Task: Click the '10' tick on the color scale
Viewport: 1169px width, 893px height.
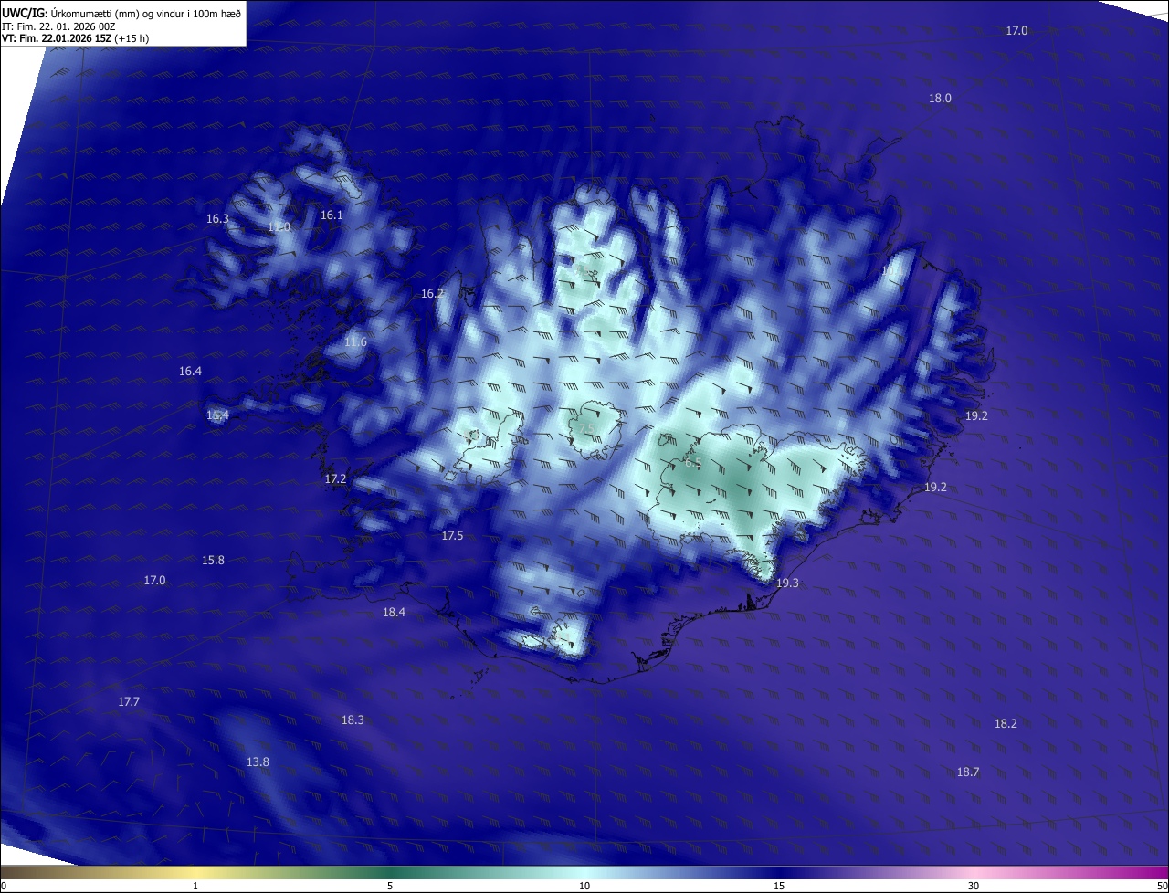Action: (x=584, y=886)
